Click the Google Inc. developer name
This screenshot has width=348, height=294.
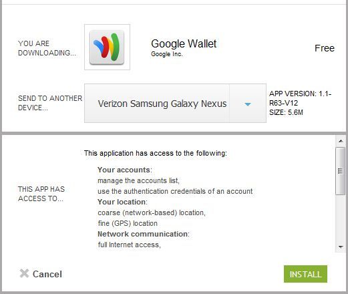pyautogui.click(x=166, y=54)
